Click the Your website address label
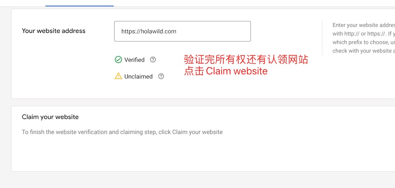Image resolution: width=395 pixels, height=188 pixels. click(x=54, y=31)
